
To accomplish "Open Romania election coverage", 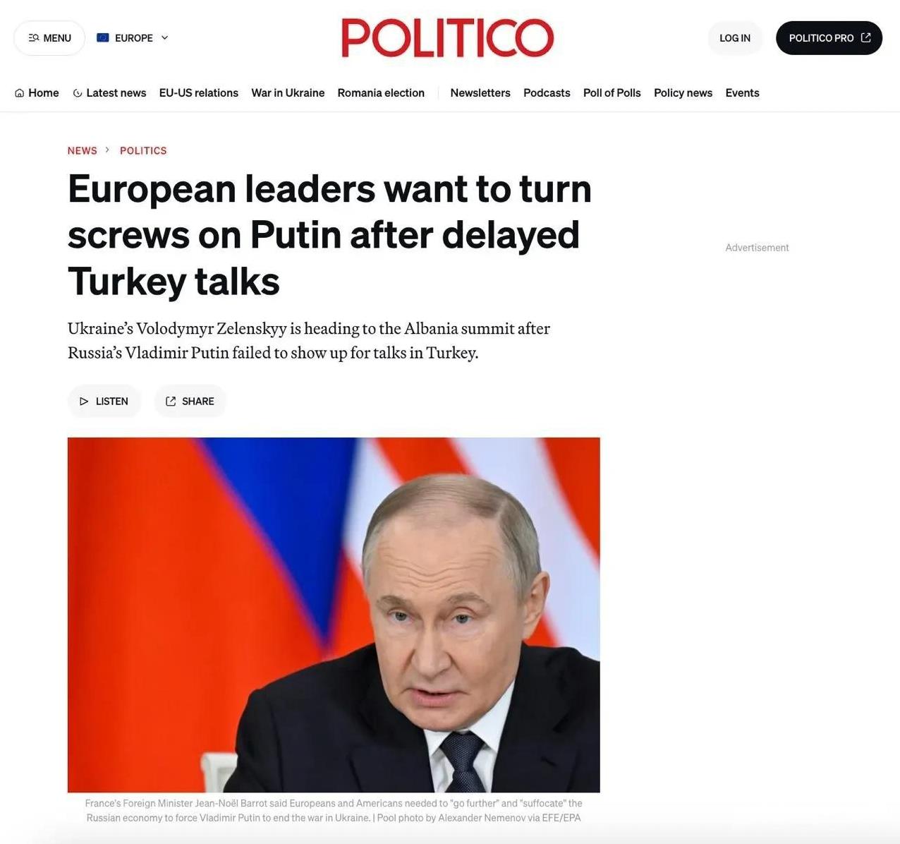I will [x=381, y=93].
